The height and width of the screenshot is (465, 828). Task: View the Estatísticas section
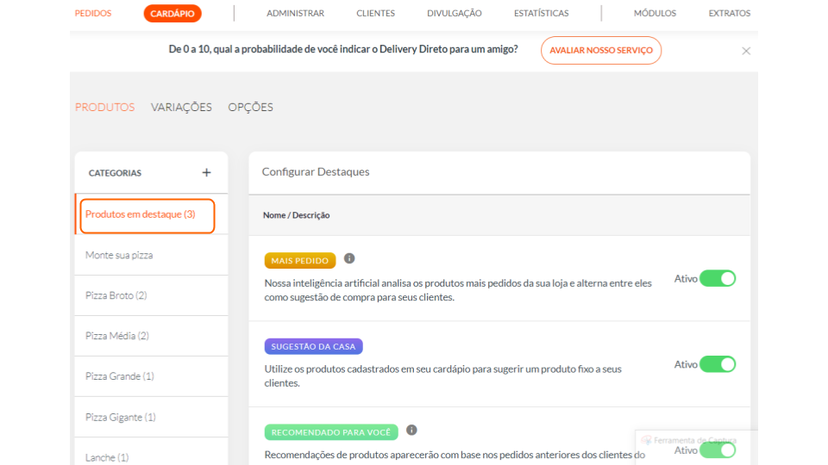pos(542,13)
